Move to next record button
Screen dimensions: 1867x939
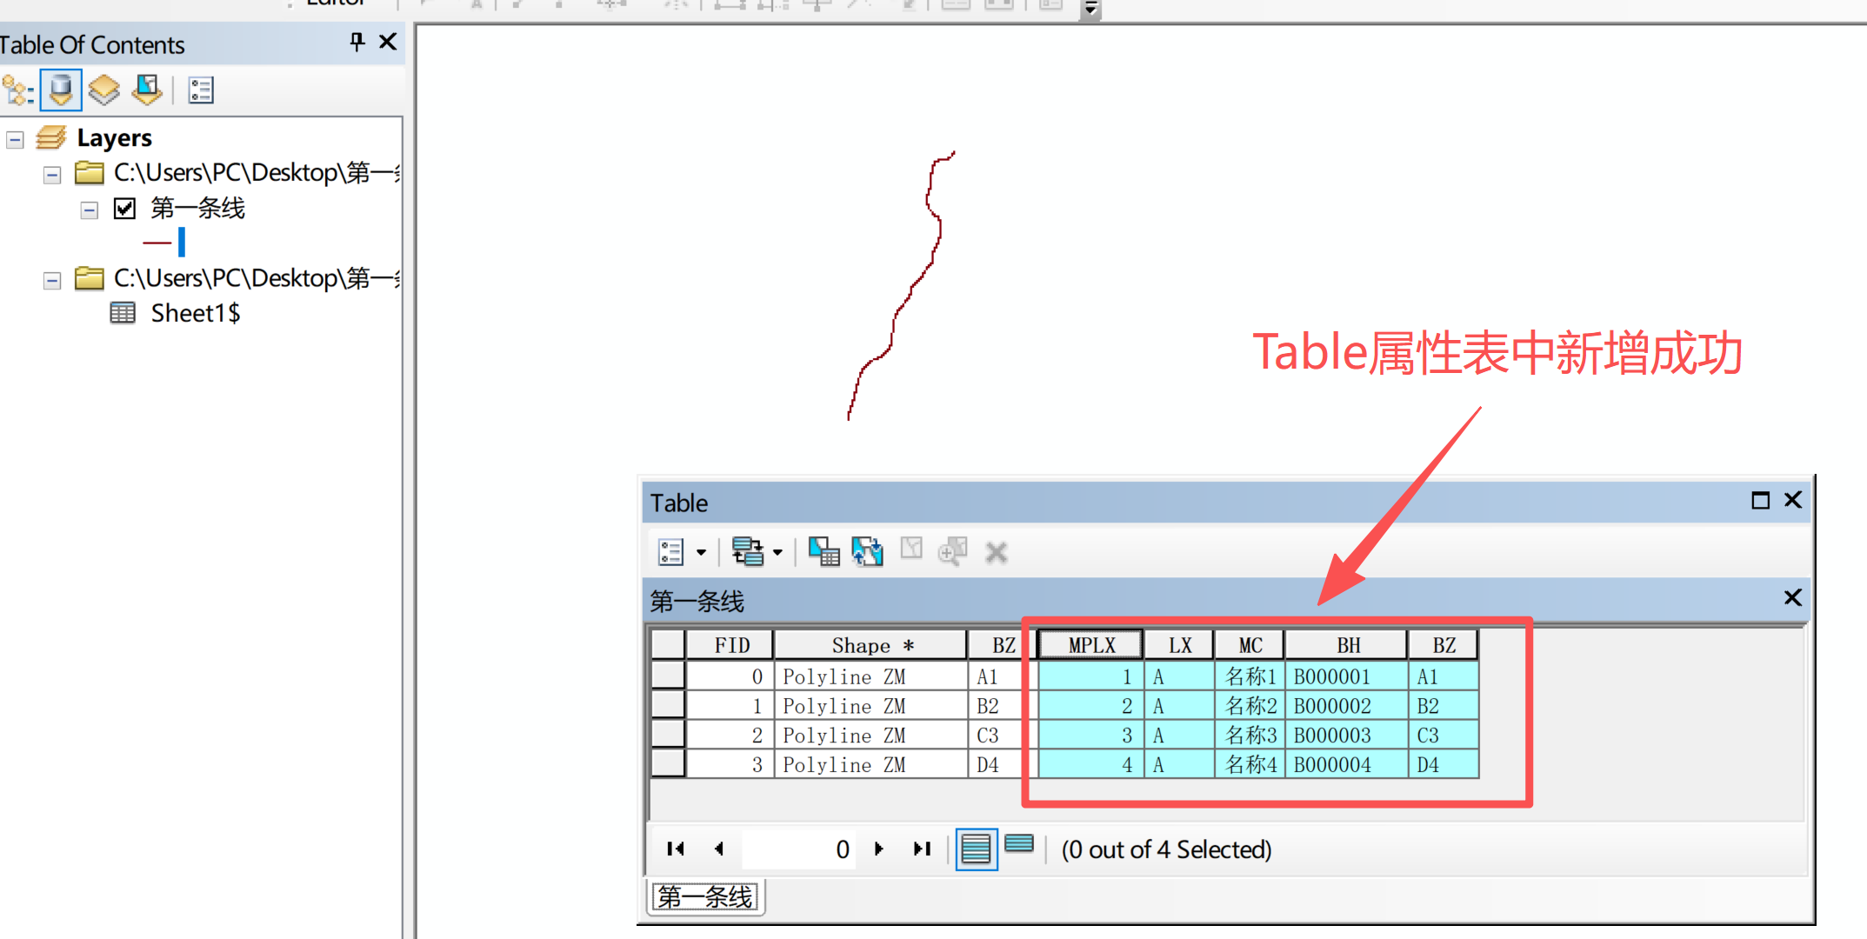pos(878,849)
